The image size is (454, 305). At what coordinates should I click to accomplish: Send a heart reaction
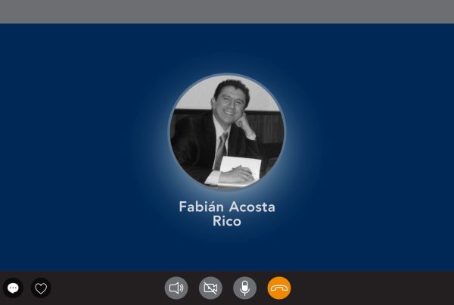(x=41, y=288)
